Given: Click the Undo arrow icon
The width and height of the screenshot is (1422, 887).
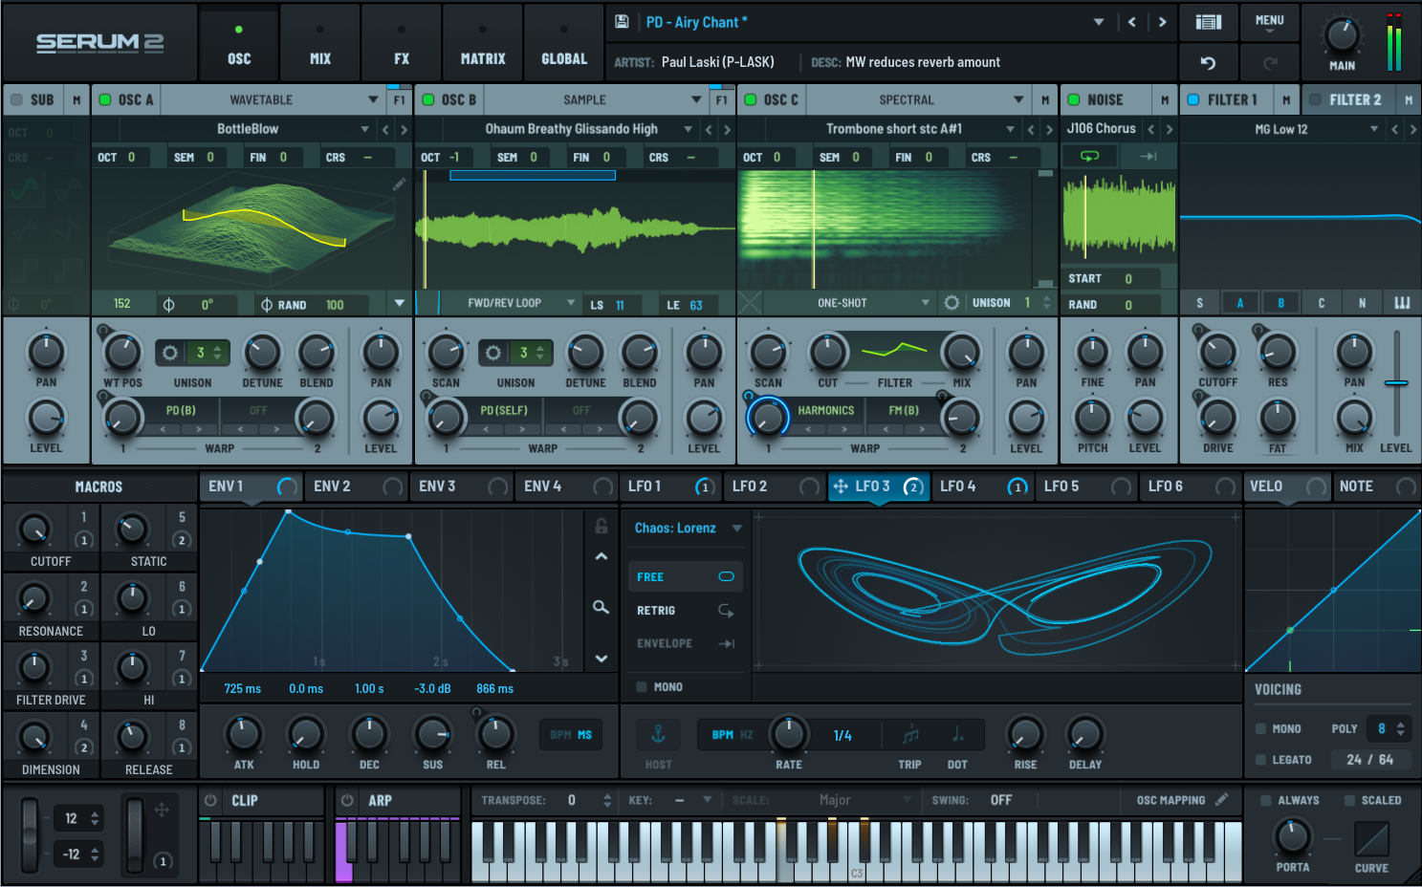Looking at the screenshot, I should coord(1208,61).
